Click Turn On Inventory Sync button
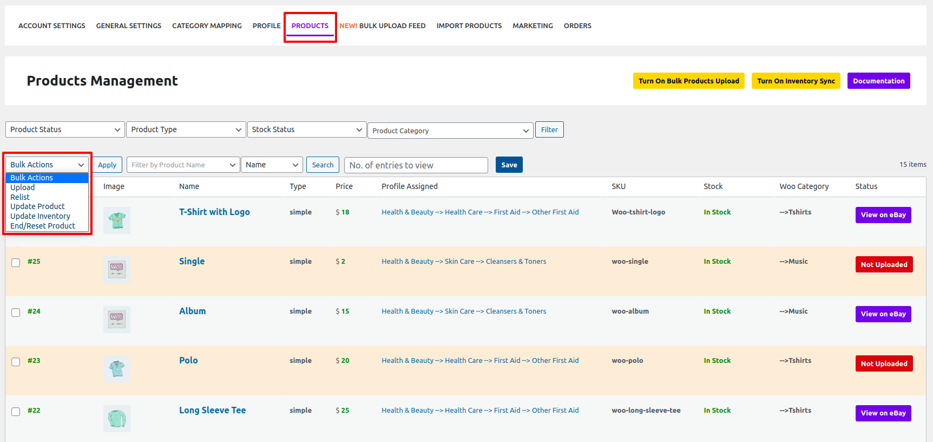933x442 pixels. pos(796,81)
